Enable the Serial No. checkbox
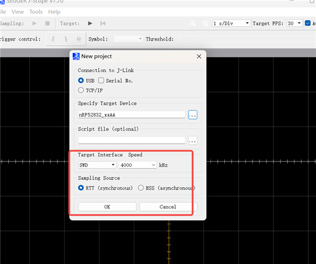 101,80
